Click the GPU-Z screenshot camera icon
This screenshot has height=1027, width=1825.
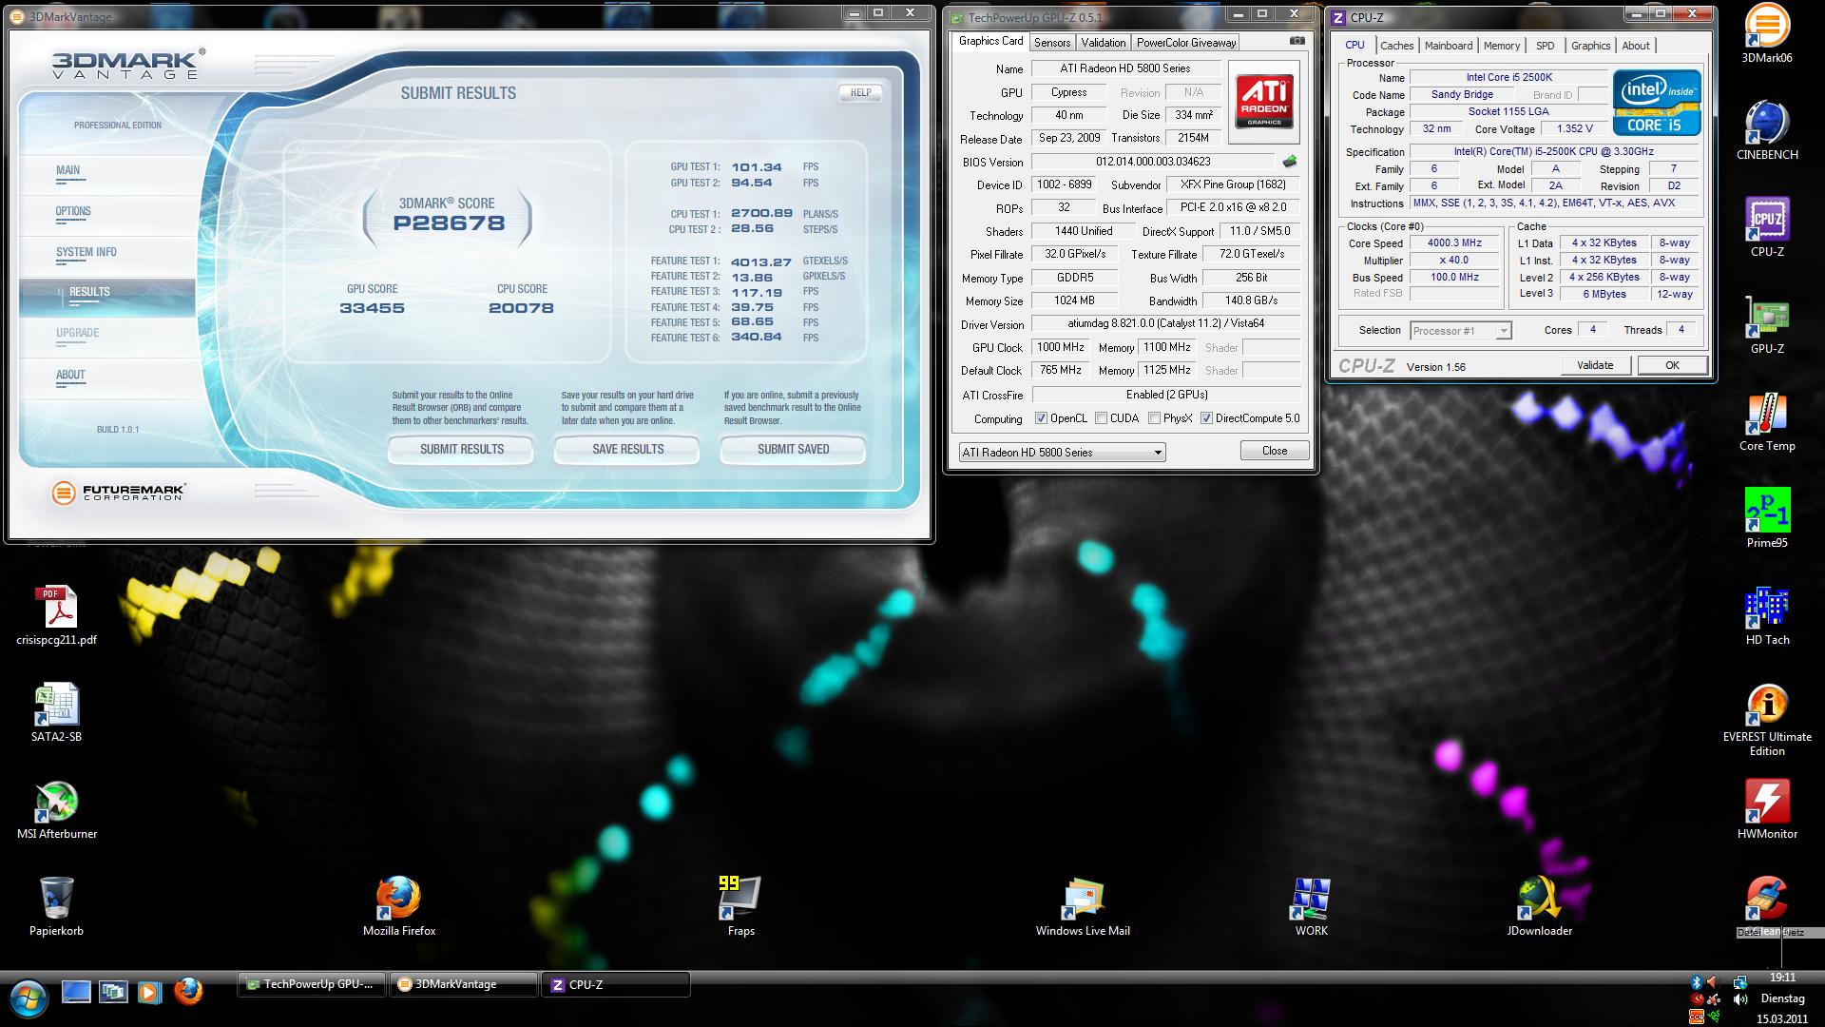pos(1297,42)
